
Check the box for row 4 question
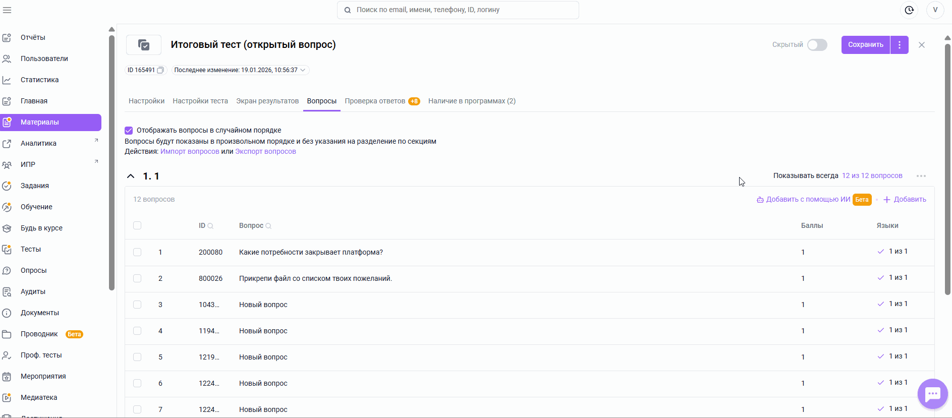(137, 331)
